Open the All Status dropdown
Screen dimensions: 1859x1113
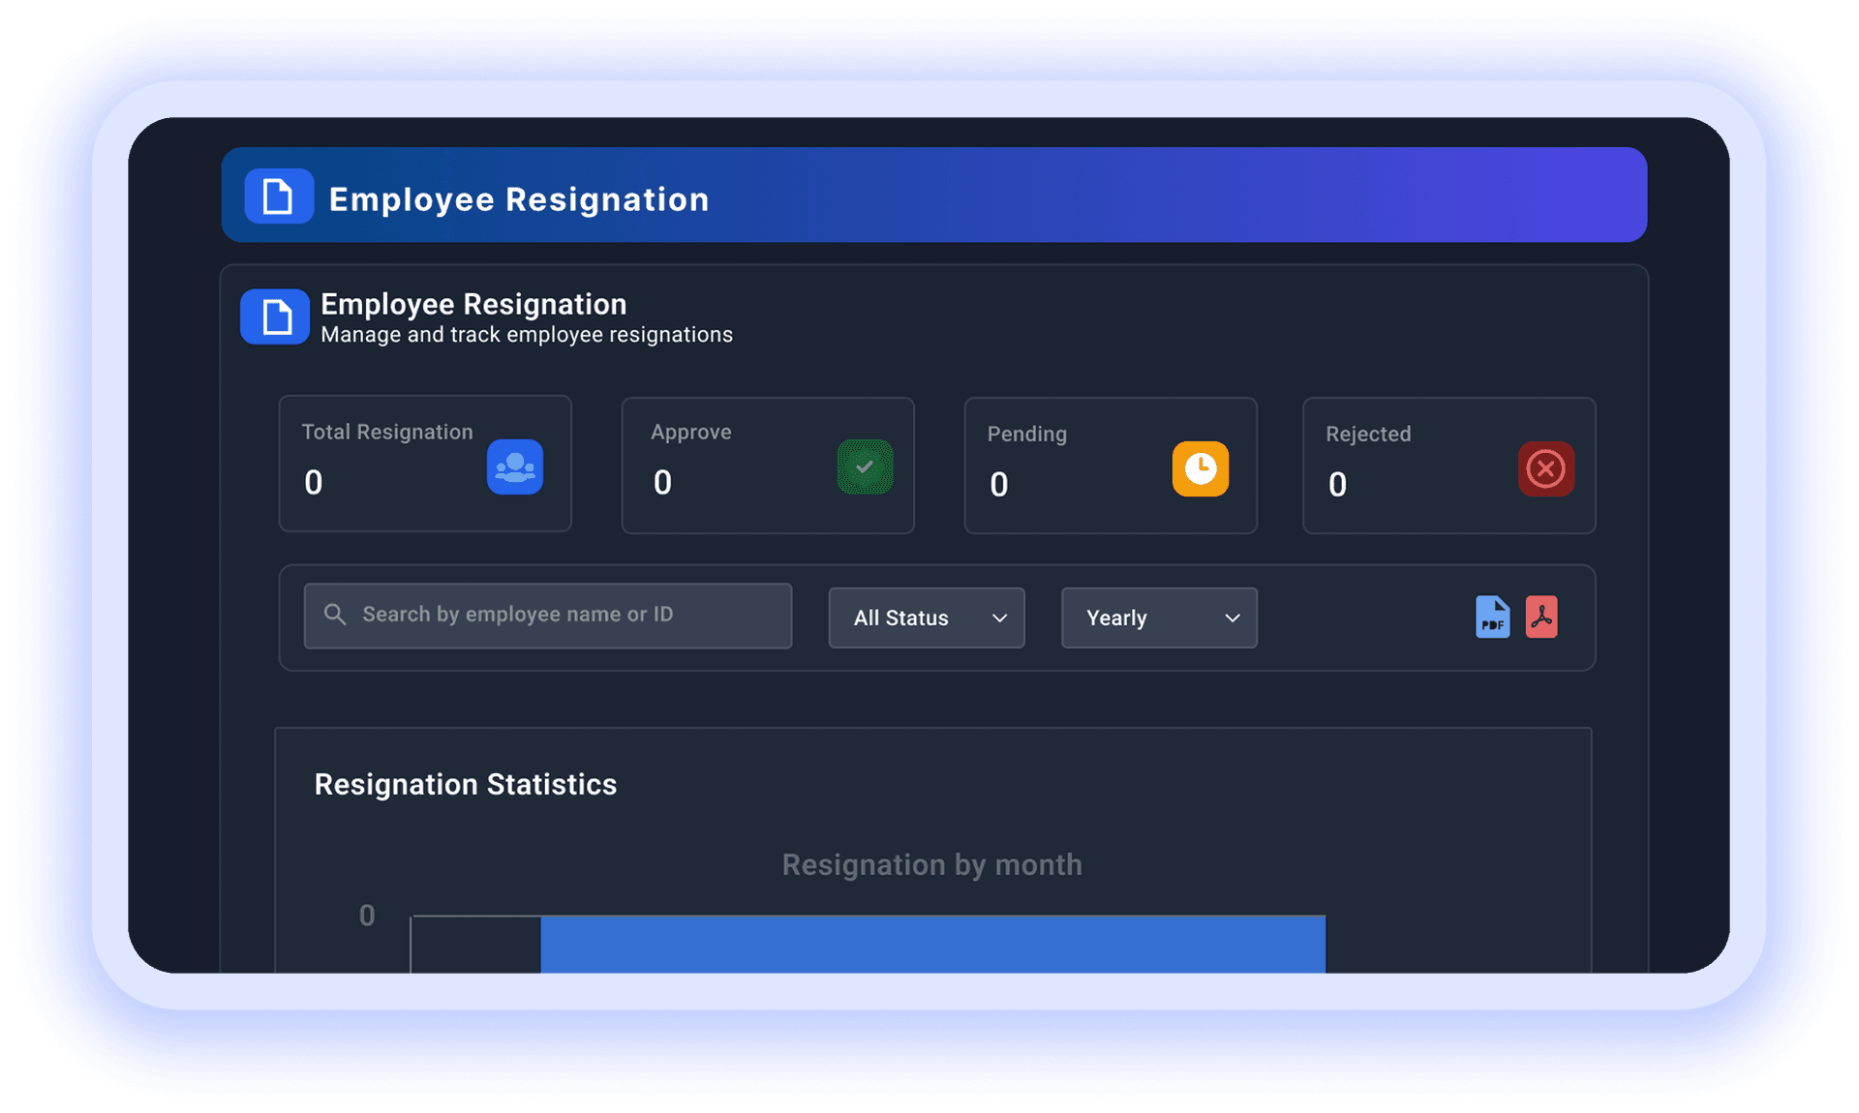[926, 617]
